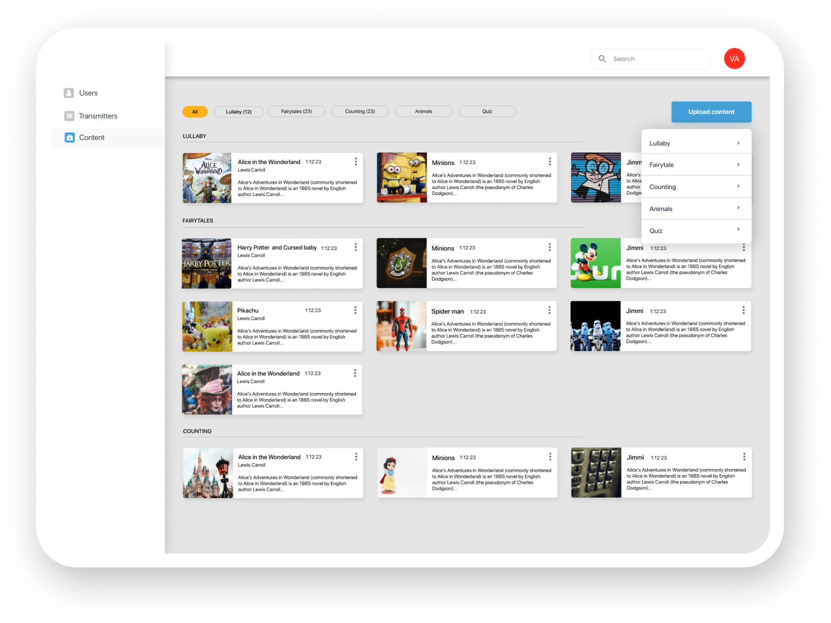Open the Mad Hatter thumbnail
This screenshot has height=623, width=831.
[x=207, y=389]
